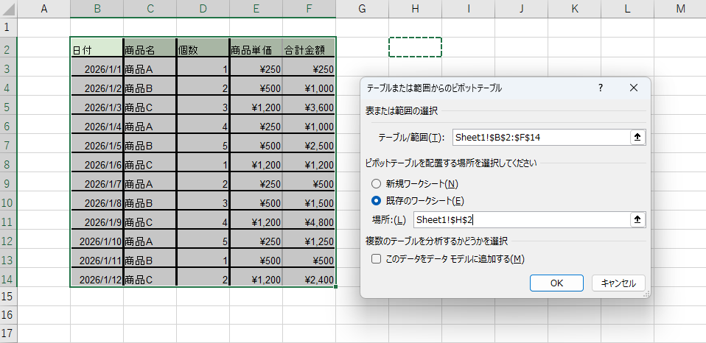This screenshot has width=706, height=343.
Task: Click the 場所 input field
Action: [520, 219]
